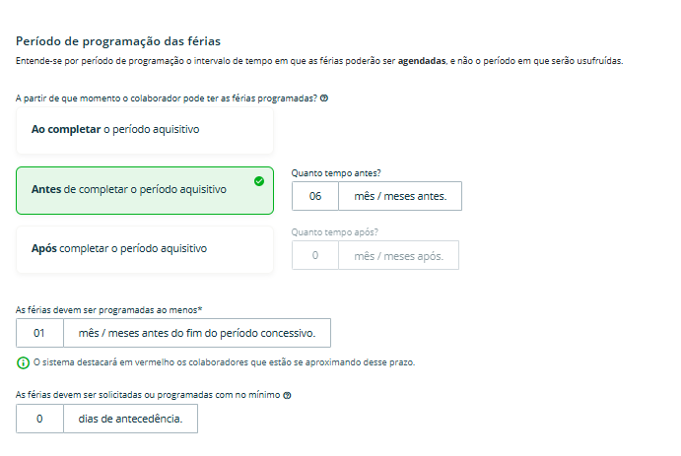Click help icon beside 'férias programadas?' question

[324, 98]
